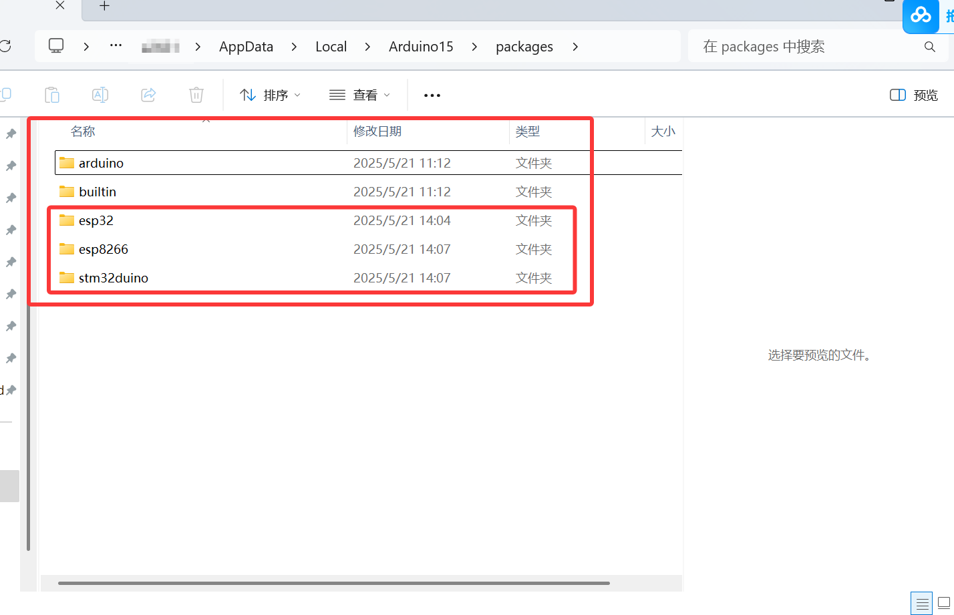
Task: Click the rename icon in the toolbar
Action: (100, 95)
